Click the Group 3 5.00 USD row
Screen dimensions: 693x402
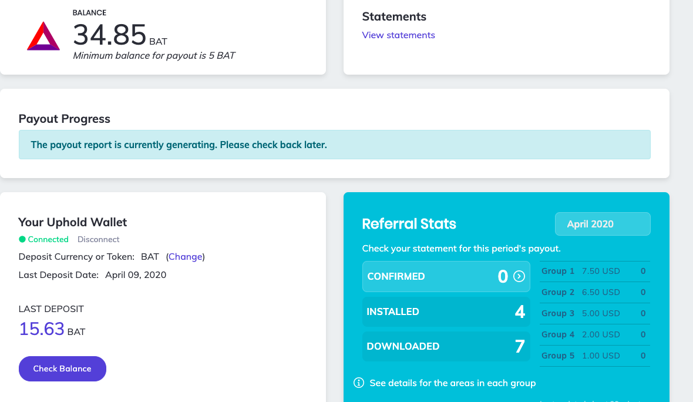[594, 314]
